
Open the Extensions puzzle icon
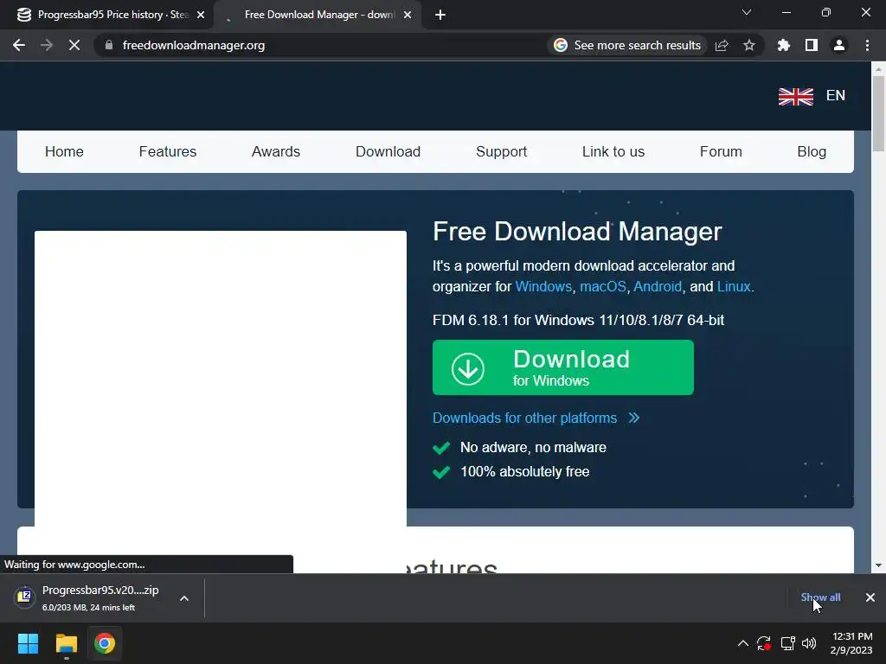coord(784,45)
